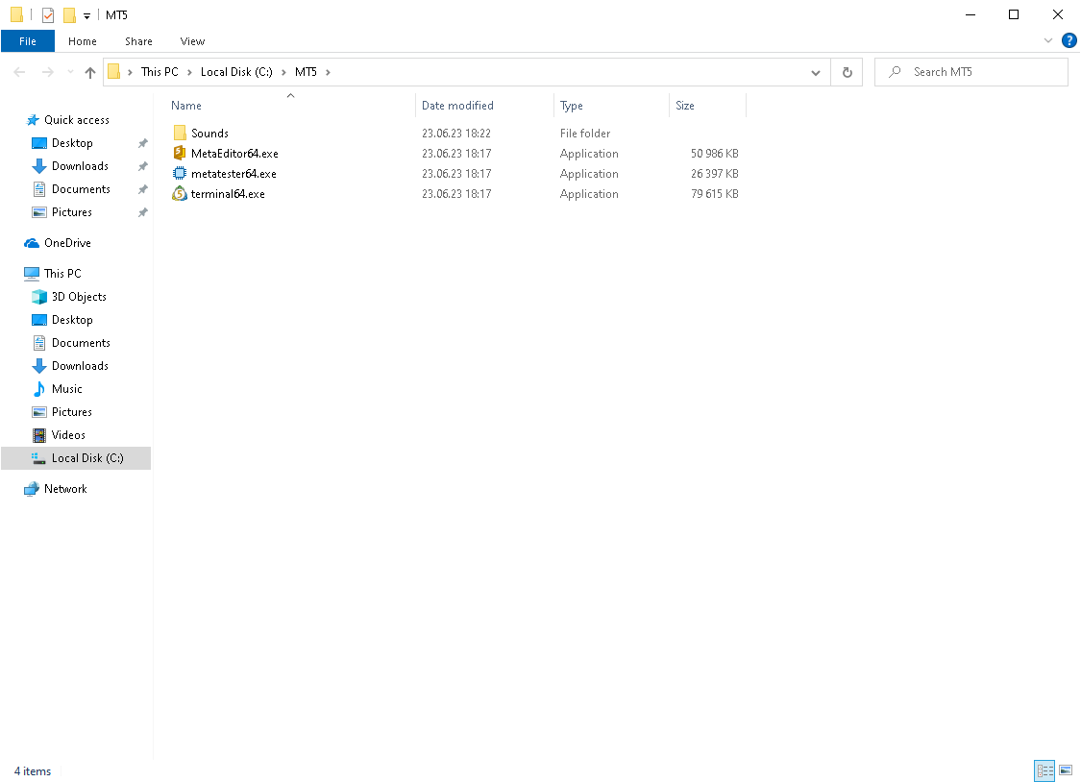Select the Sounds folder icon
Image resolution: width=1081 pixels, height=782 pixels.
[x=180, y=133]
